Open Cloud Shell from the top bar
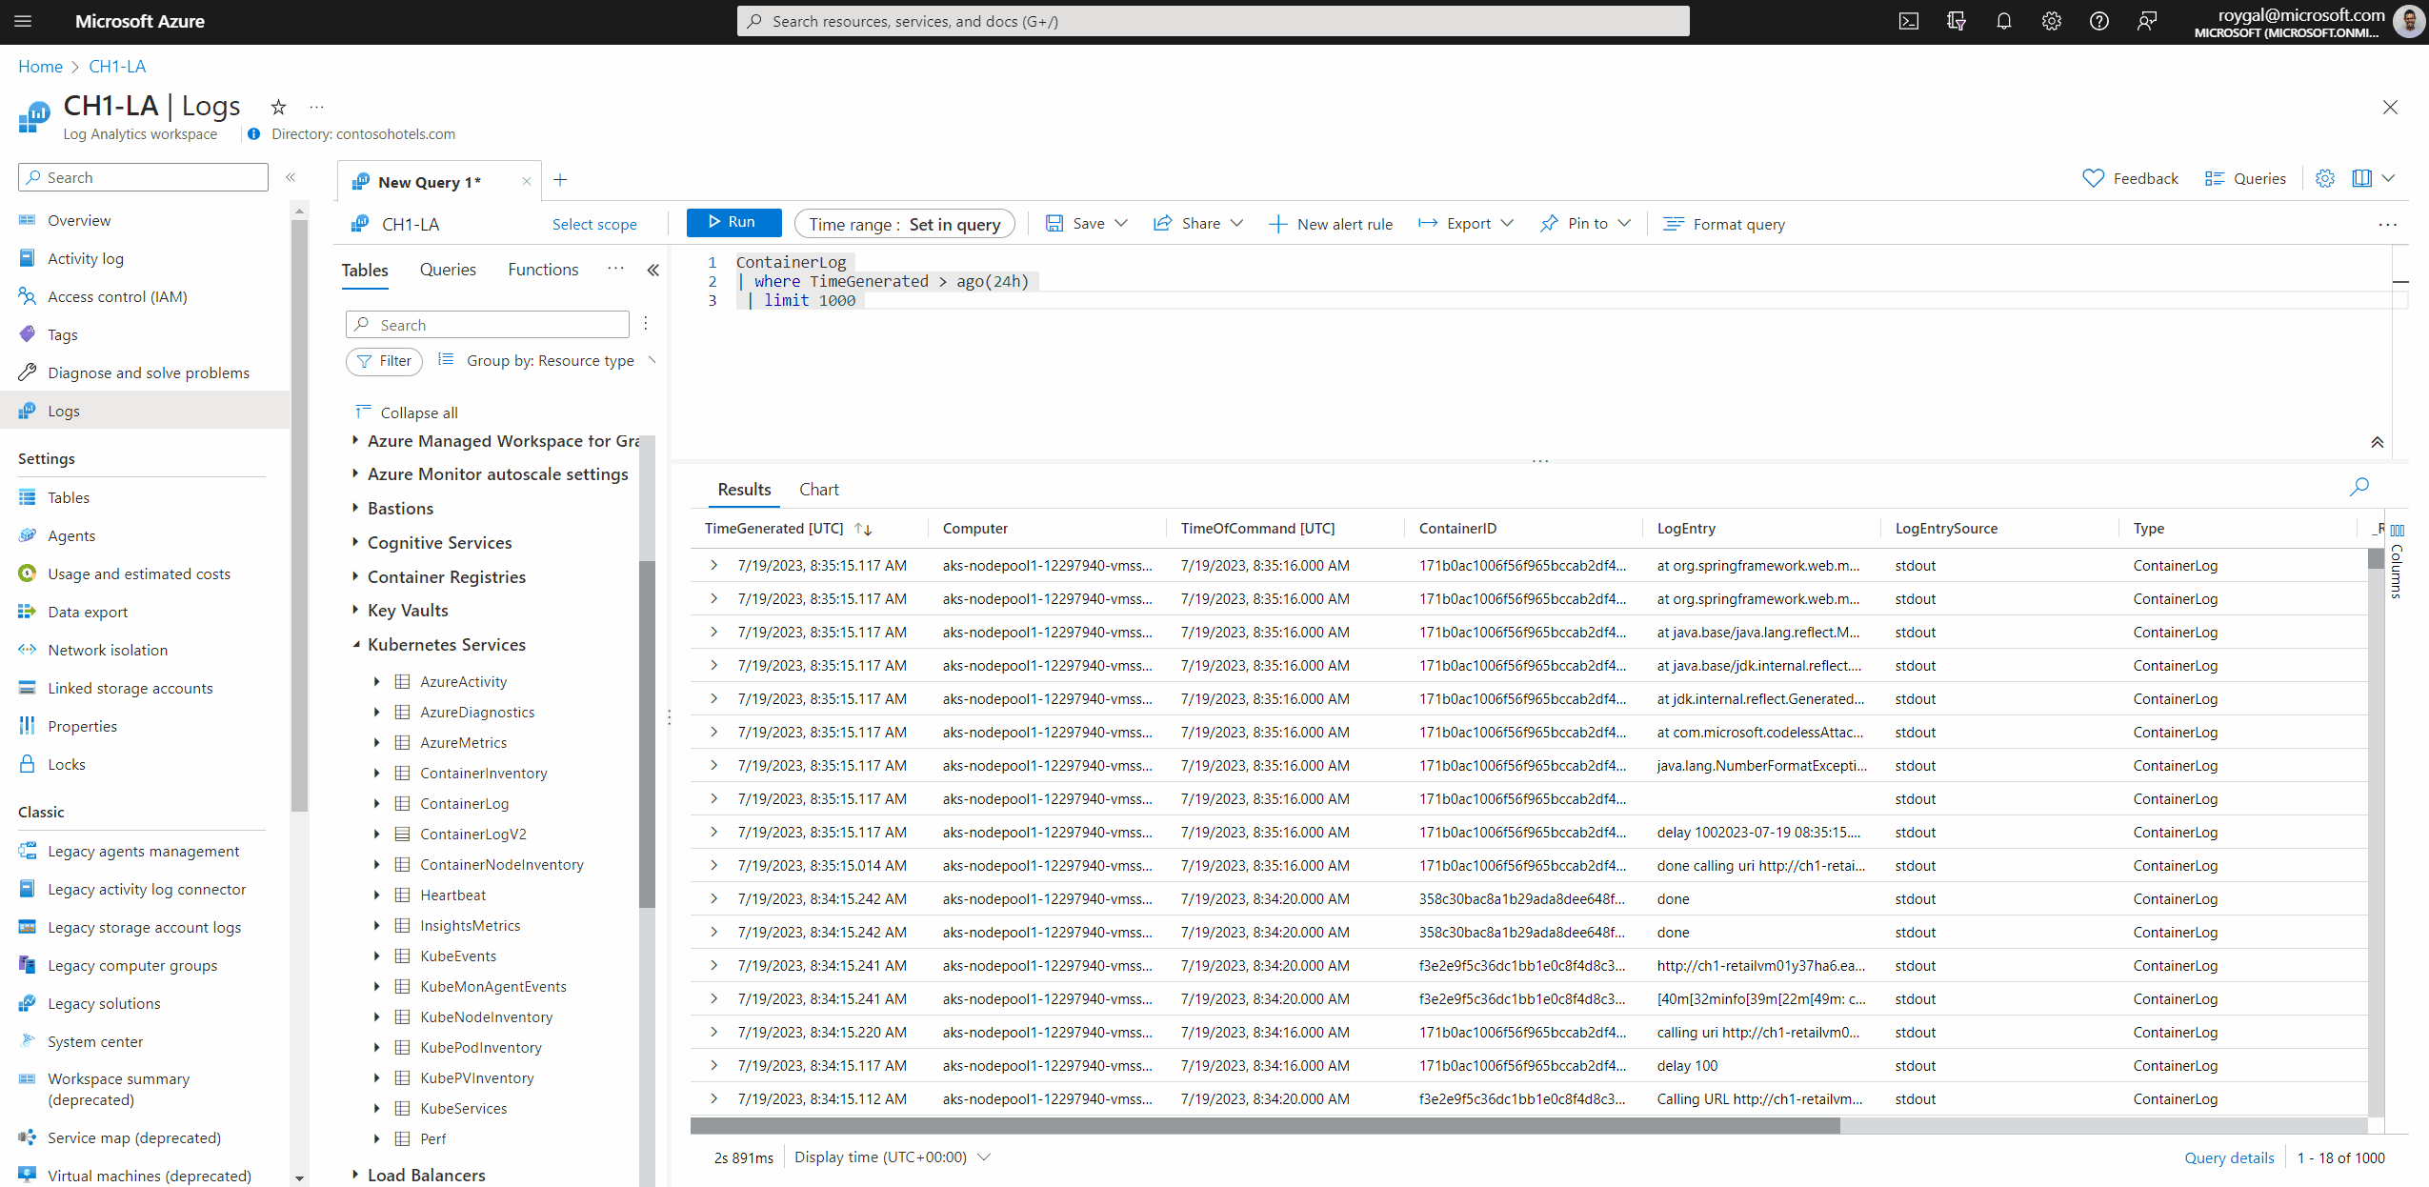 coord(1909,21)
